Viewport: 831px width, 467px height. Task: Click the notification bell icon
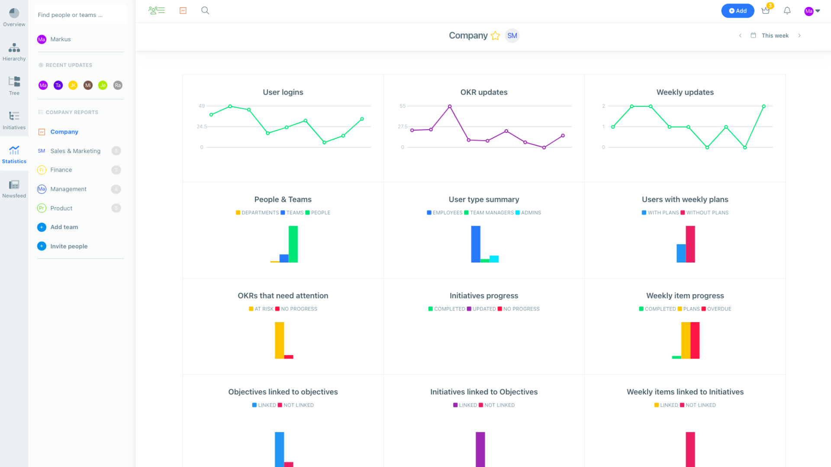click(788, 10)
